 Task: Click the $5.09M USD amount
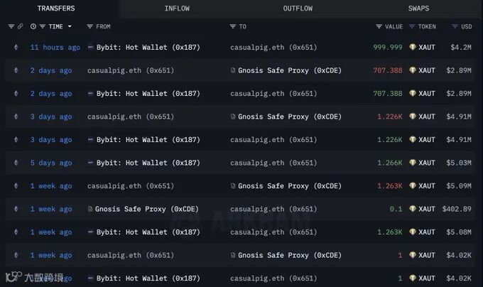[459, 186]
